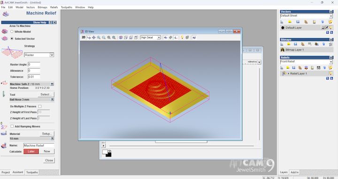Image resolution: width=338 pixels, height=179 pixels.
Task: Move Relief Layer 1 up with the up arrow
Action: pyautogui.click(x=328, y=78)
